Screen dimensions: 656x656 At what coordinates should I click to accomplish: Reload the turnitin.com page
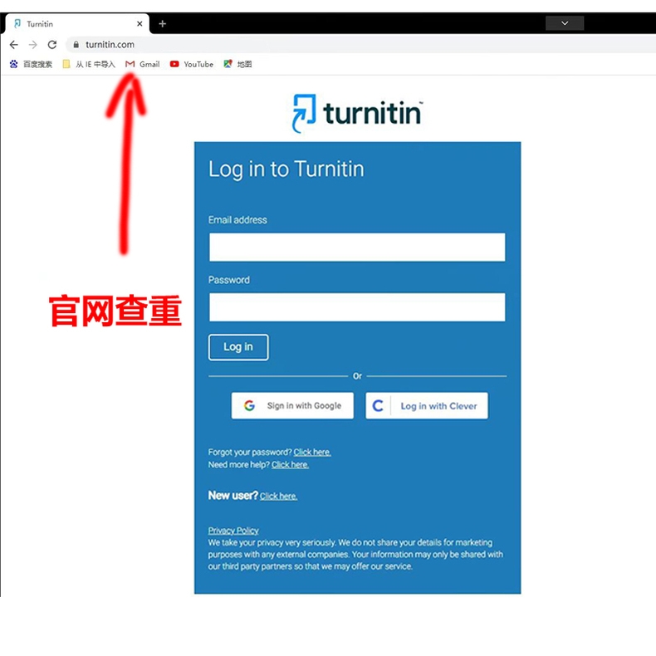52,44
